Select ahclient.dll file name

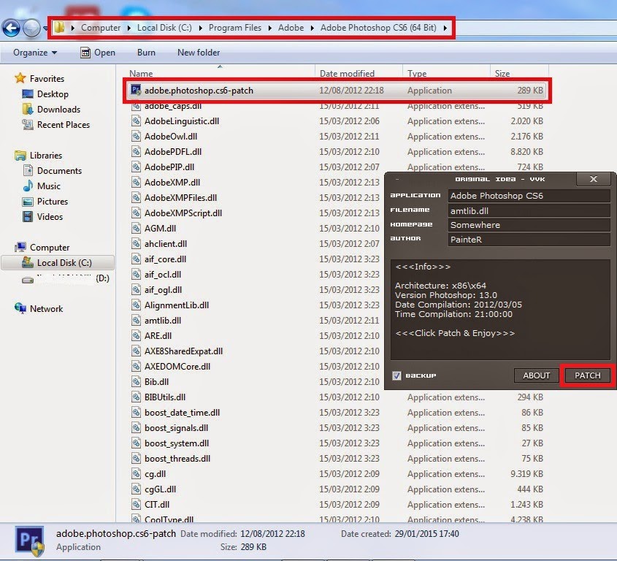point(166,244)
